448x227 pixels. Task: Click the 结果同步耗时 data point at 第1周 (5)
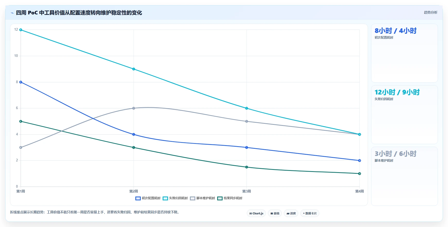pos(21,121)
